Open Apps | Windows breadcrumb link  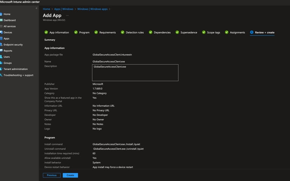[63, 9]
